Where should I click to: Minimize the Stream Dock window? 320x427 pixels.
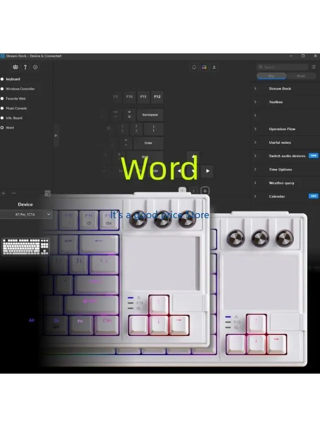[x=291, y=56]
